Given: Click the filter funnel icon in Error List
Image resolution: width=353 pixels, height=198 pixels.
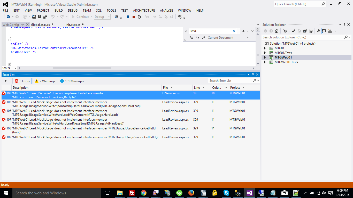Looking at the screenshot, I should [6, 81].
